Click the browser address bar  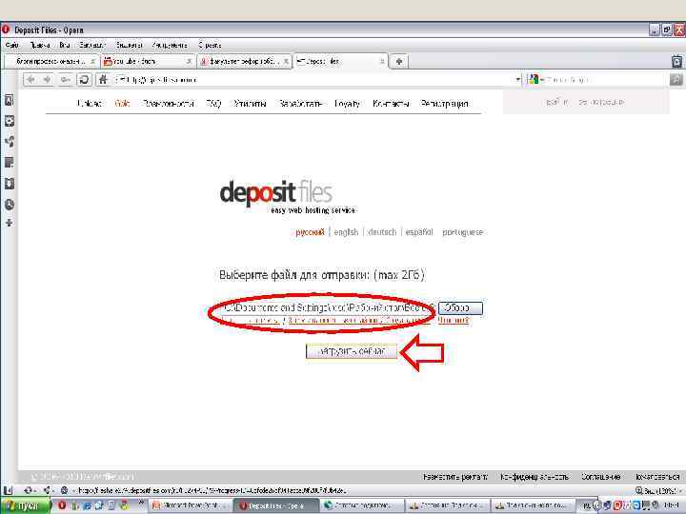[313, 80]
